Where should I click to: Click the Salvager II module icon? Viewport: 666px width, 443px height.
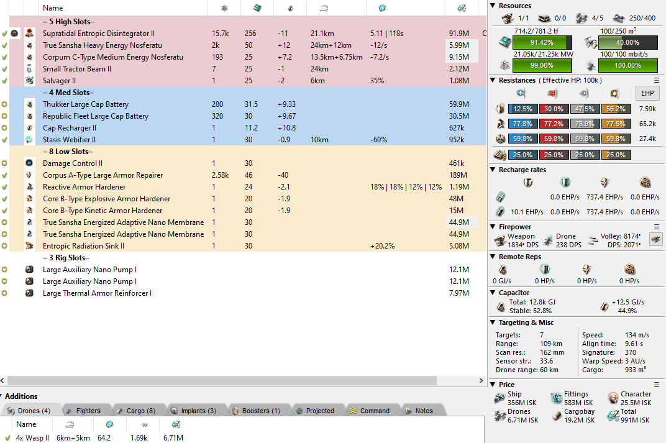click(x=29, y=81)
